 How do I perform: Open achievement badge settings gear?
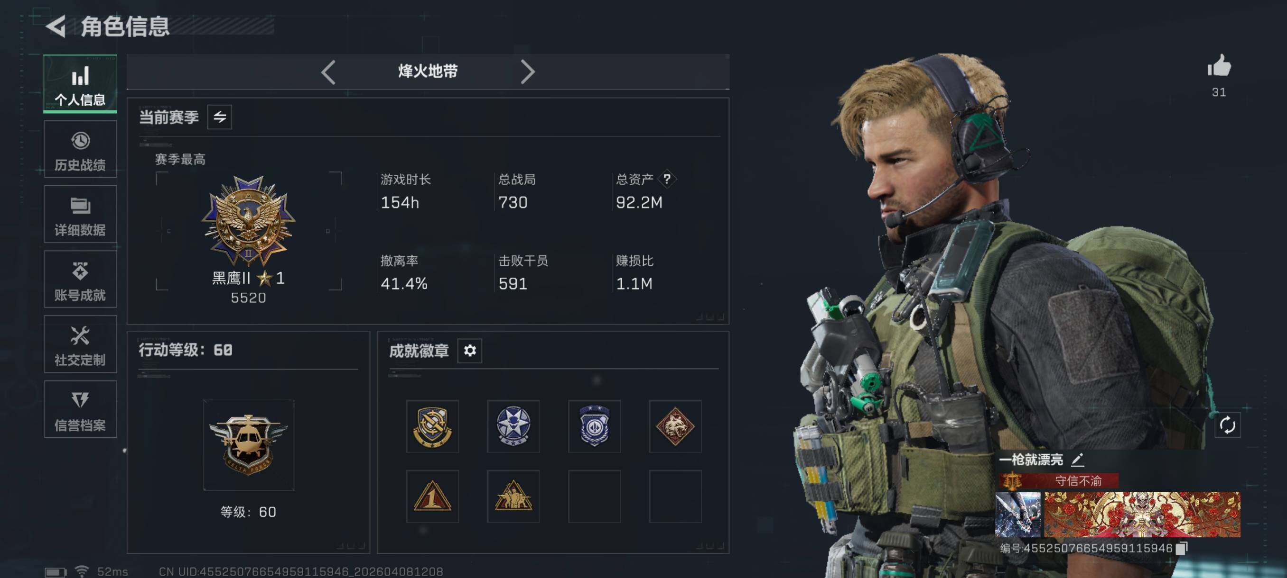click(x=470, y=351)
